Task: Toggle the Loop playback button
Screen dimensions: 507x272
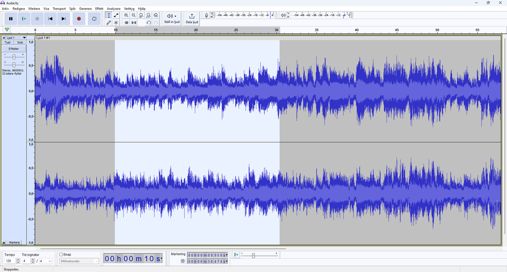Action: [94, 19]
